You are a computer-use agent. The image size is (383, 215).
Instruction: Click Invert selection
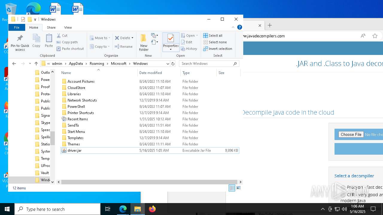pyautogui.click(x=218, y=49)
